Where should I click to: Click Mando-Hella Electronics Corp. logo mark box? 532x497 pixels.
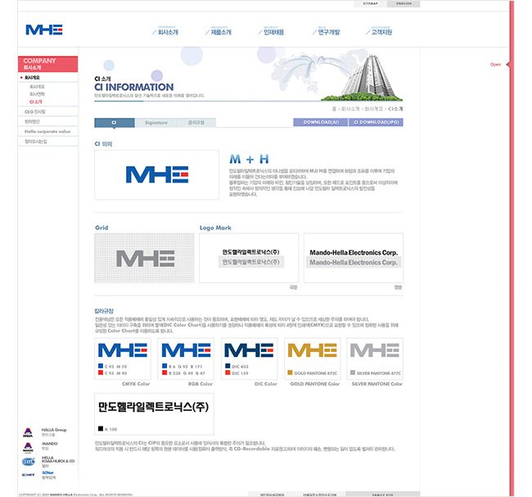354,258
